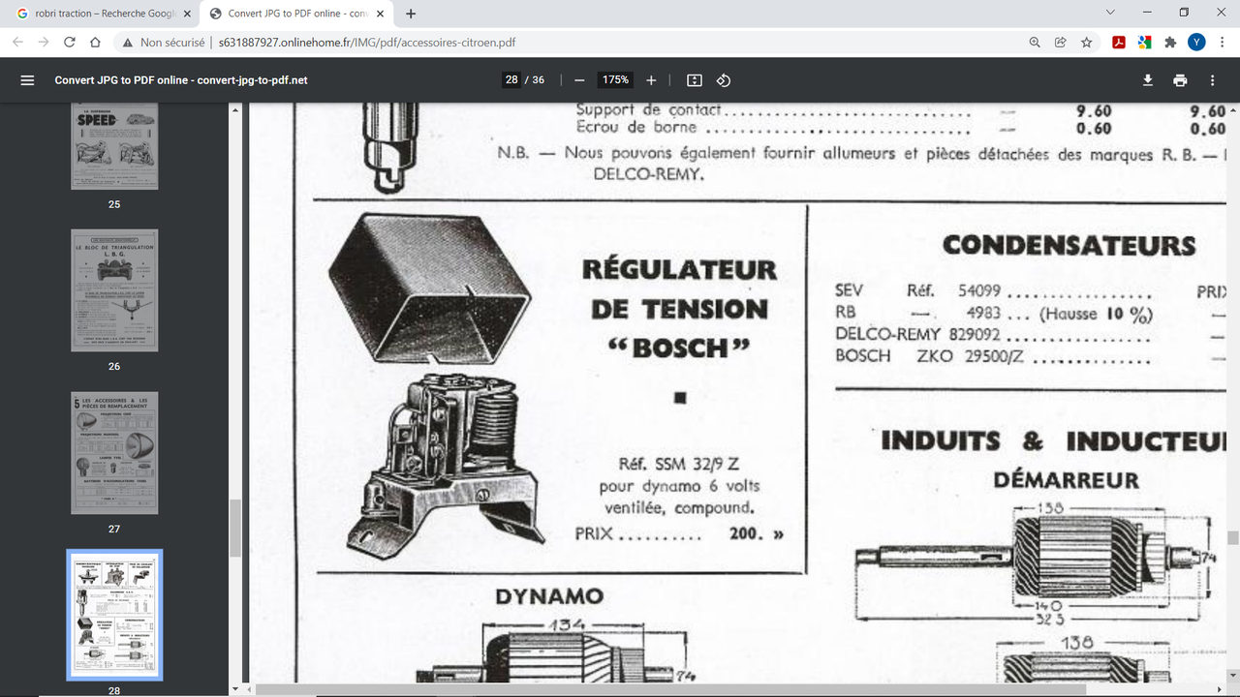Click the sidebar scroll-down arrow
1240x697 pixels.
[234, 688]
